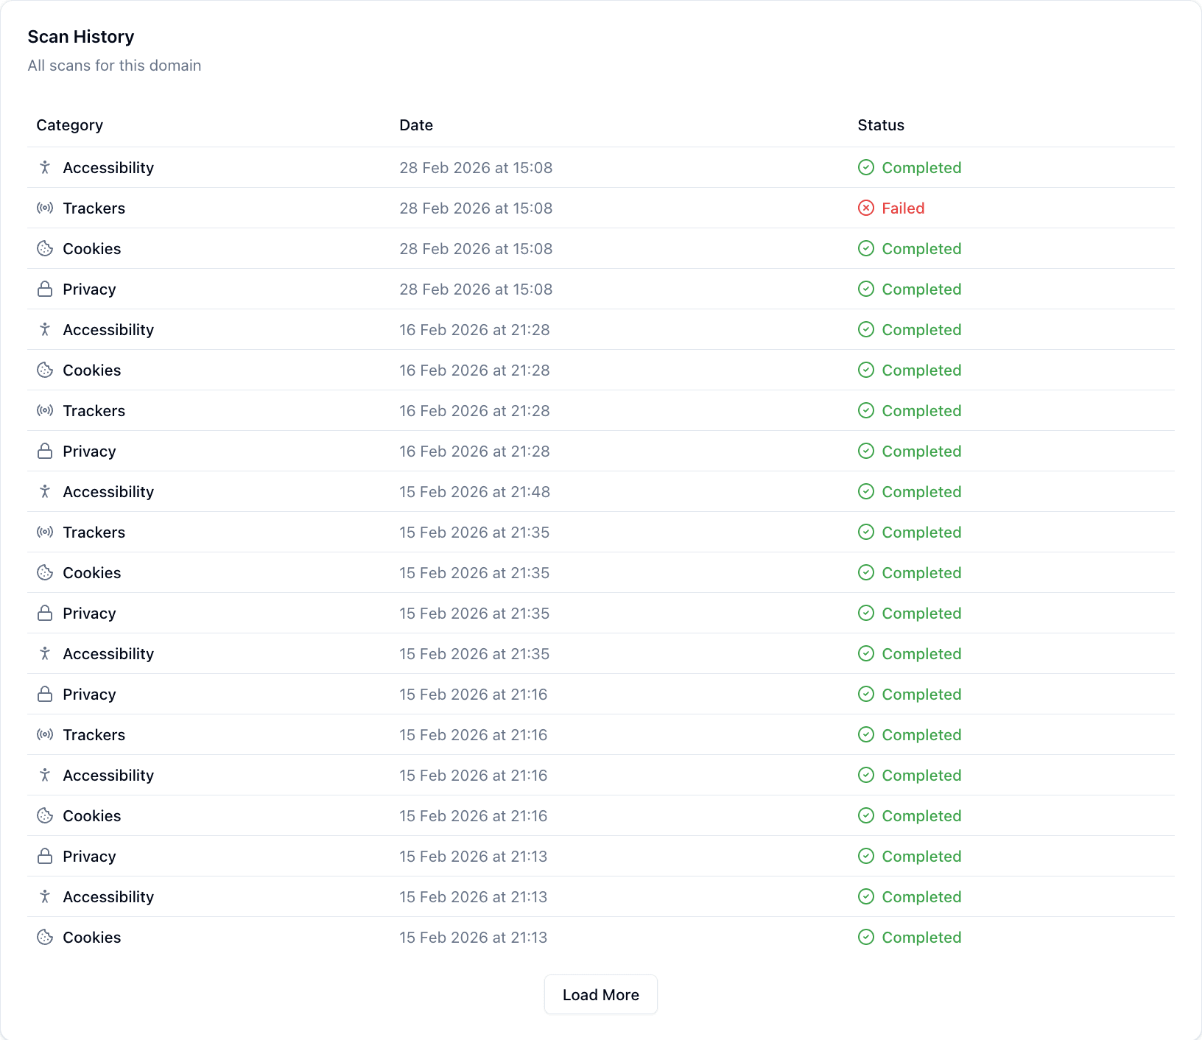
Task: Click the Privacy lock icon dated 15 Feb 21:13
Action: point(44,856)
